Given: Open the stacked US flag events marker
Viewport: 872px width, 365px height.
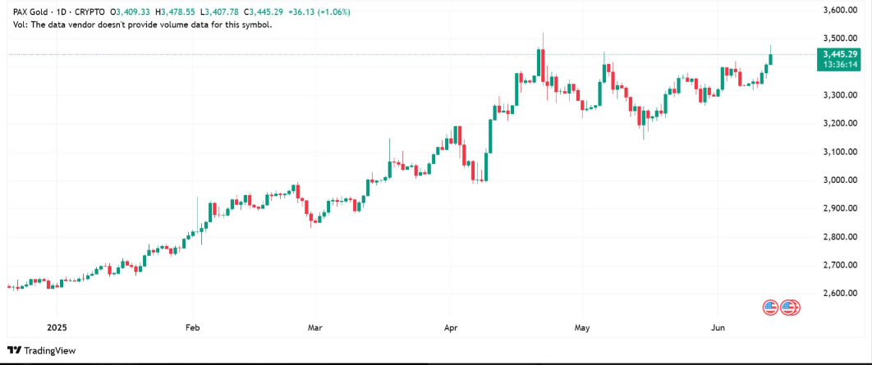Looking at the screenshot, I should [x=790, y=308].
